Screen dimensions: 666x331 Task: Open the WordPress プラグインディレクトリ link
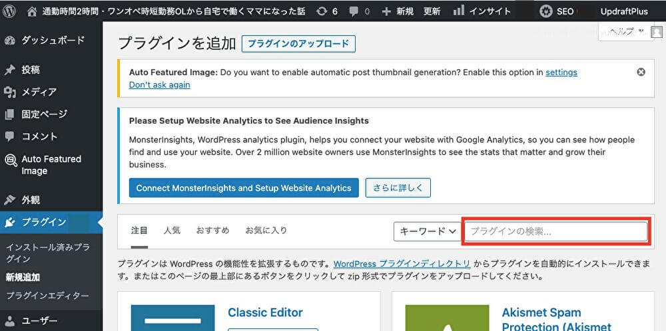click(402, 264)
